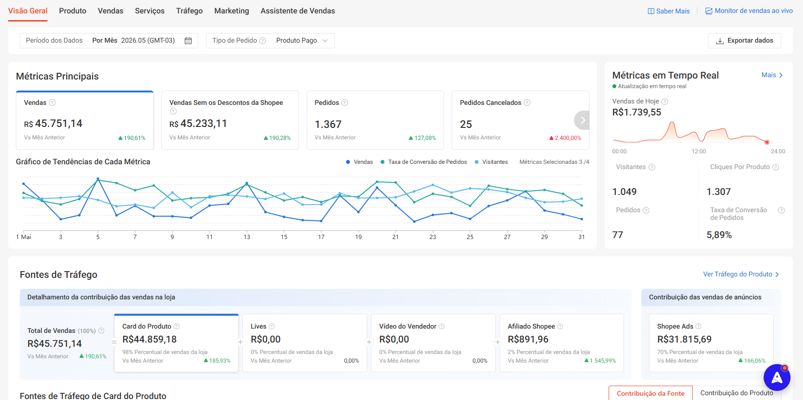This screenshot has height=400, width=803.
Task: Show help icon next to Shopee Ads
Action: pyautogui.click(x=698, y=326)
